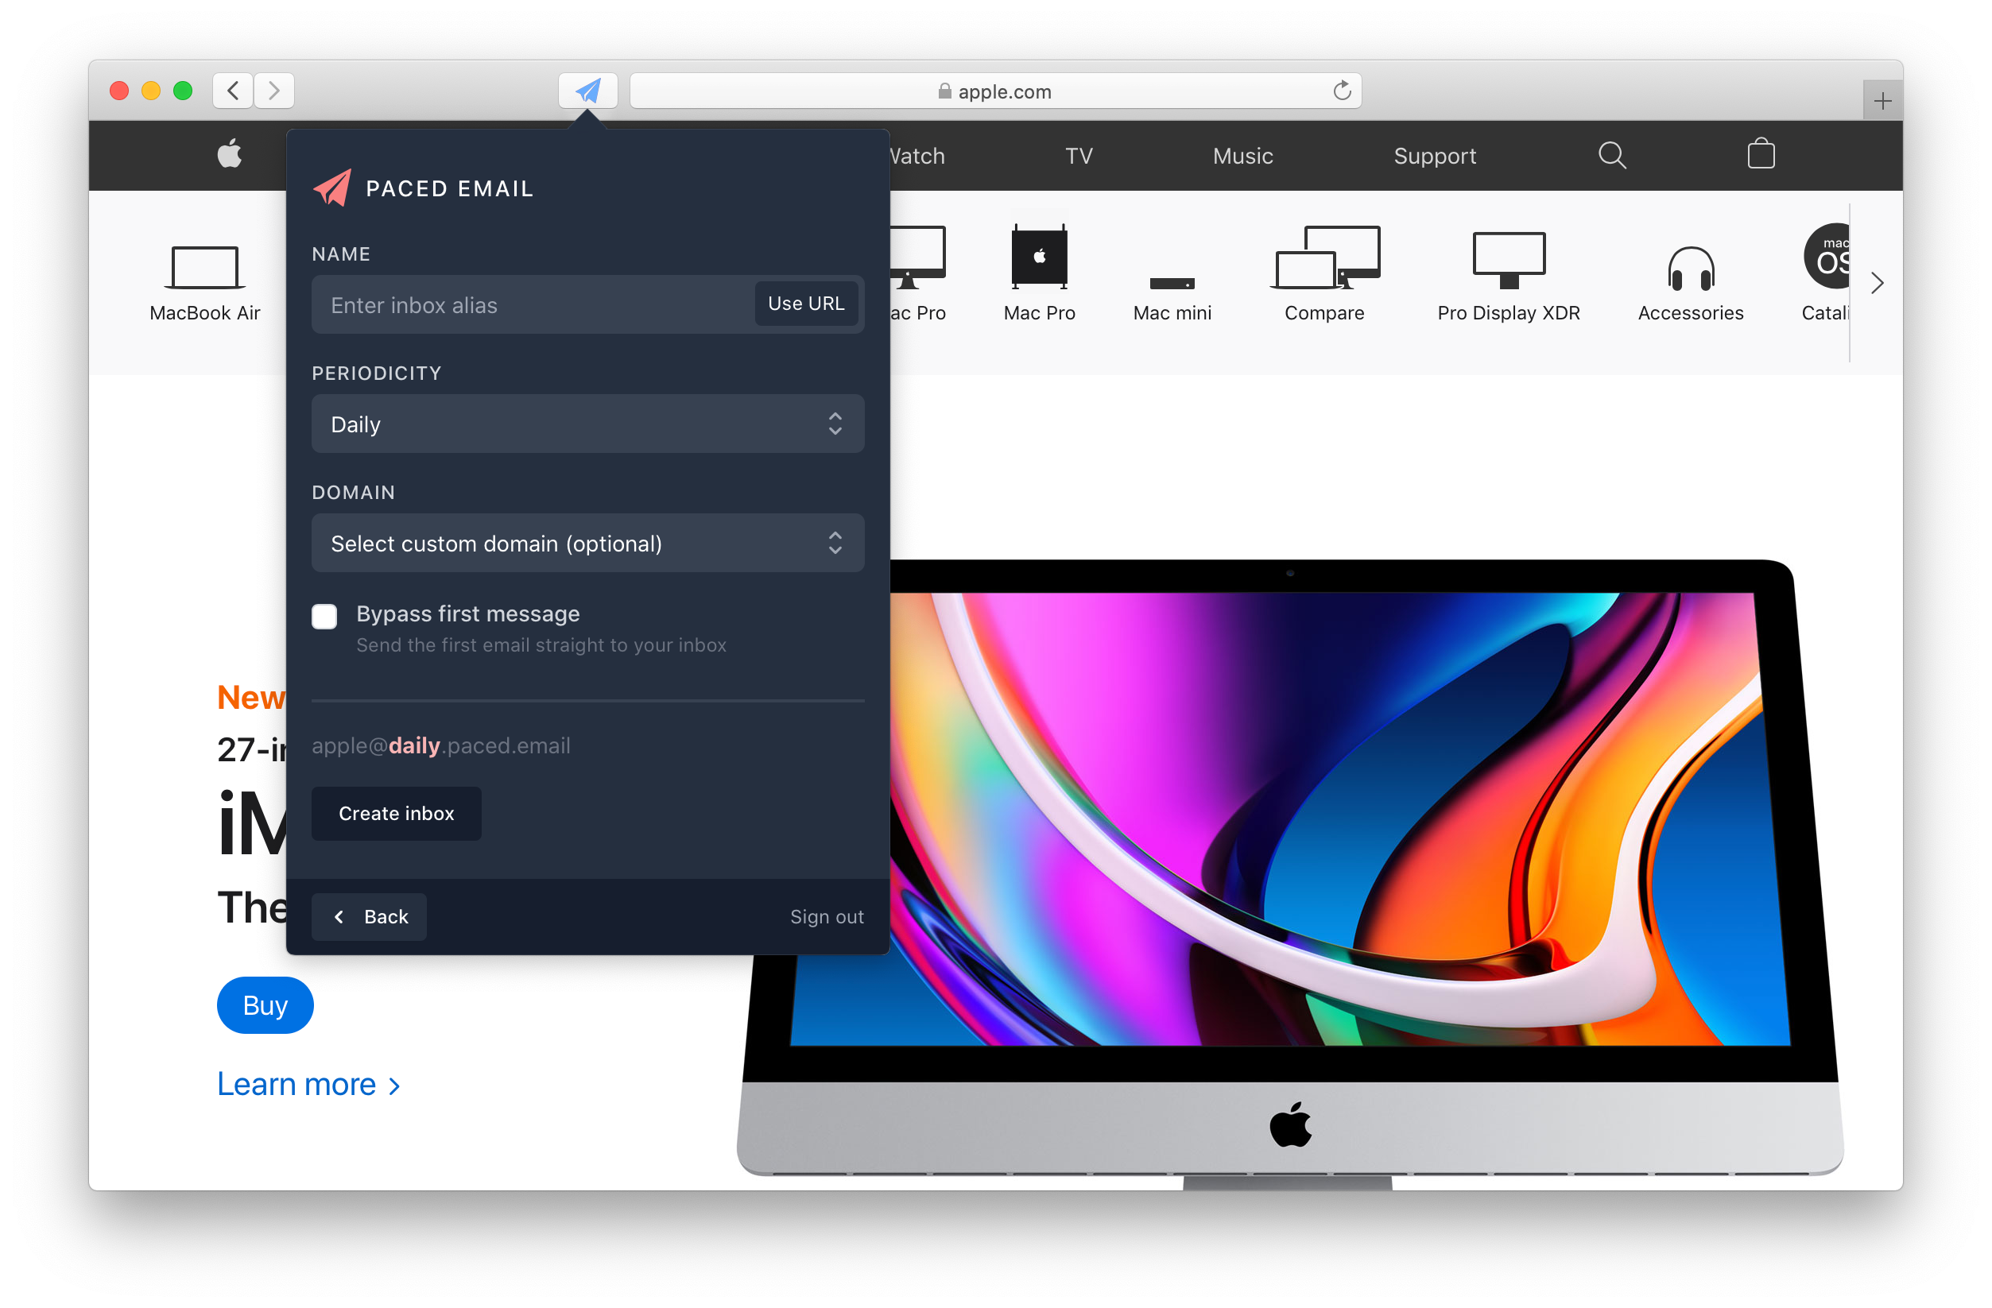Image resolution: width=1992 pixels, height=1308 pixels.
Task: Click the Create inbox button
Action: click(396, 813)
